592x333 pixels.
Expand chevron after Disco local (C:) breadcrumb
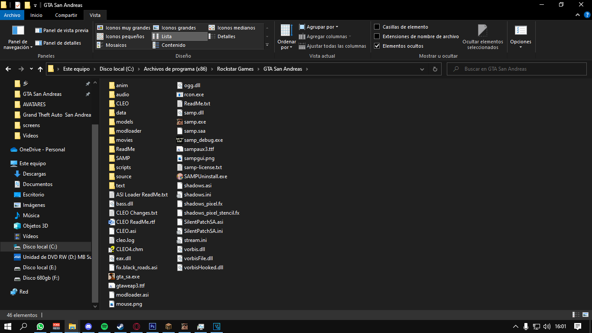(139, 69)
